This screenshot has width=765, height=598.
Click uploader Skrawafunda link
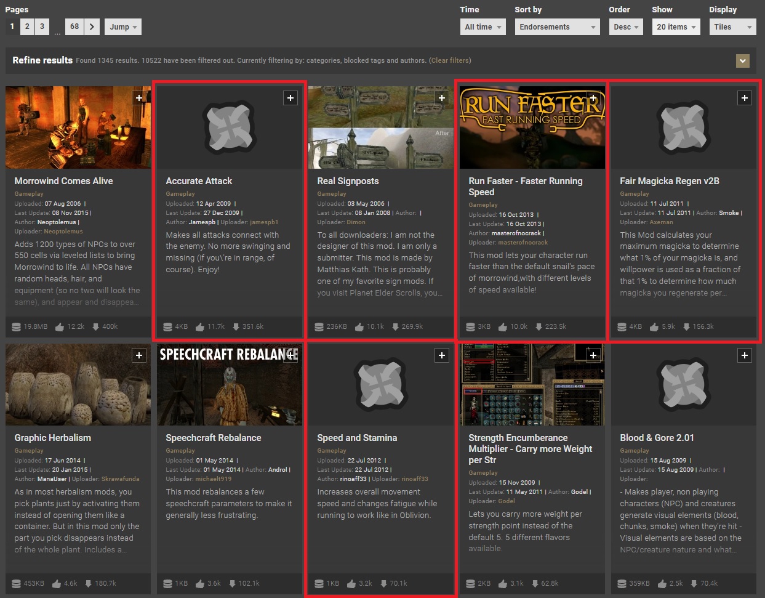pos(120,479)
